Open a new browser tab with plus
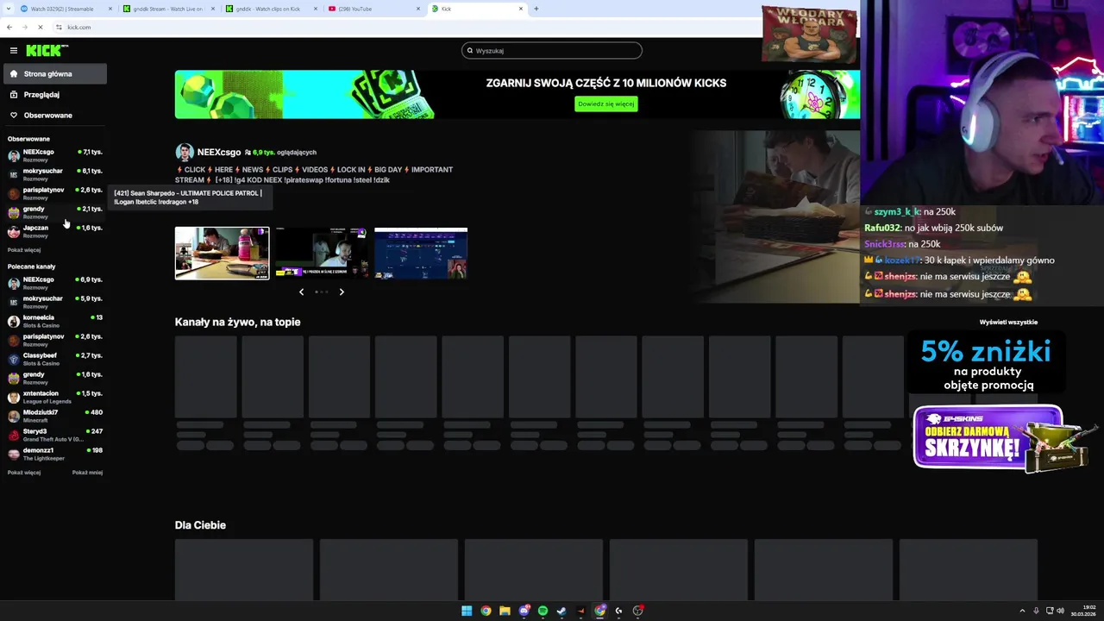Viewport: 1104px width, 621px height. (x=536, y=9)
